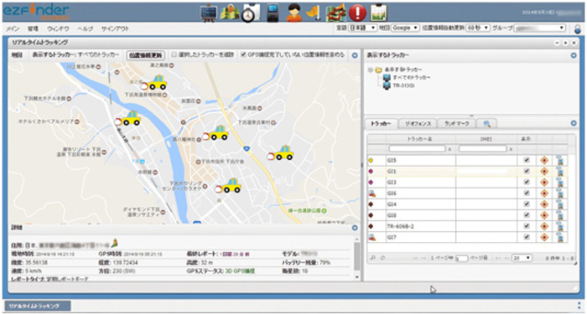Open the map with padlock icon
587x314 pixels.
230,13
